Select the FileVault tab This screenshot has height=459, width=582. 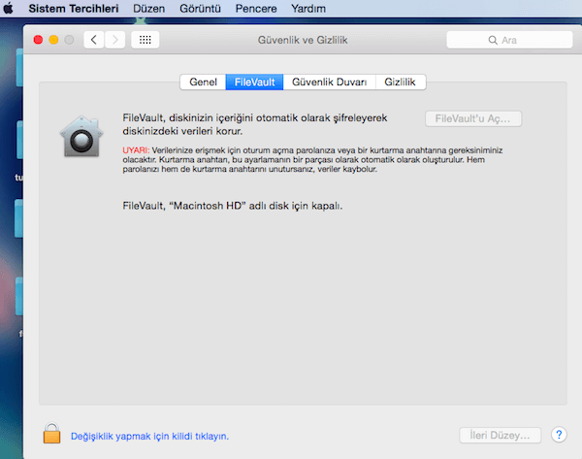click(x=254, y=82)
